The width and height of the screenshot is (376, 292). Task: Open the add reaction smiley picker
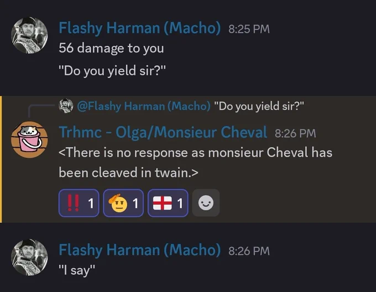pyautogui.click(x=206, y=203)
